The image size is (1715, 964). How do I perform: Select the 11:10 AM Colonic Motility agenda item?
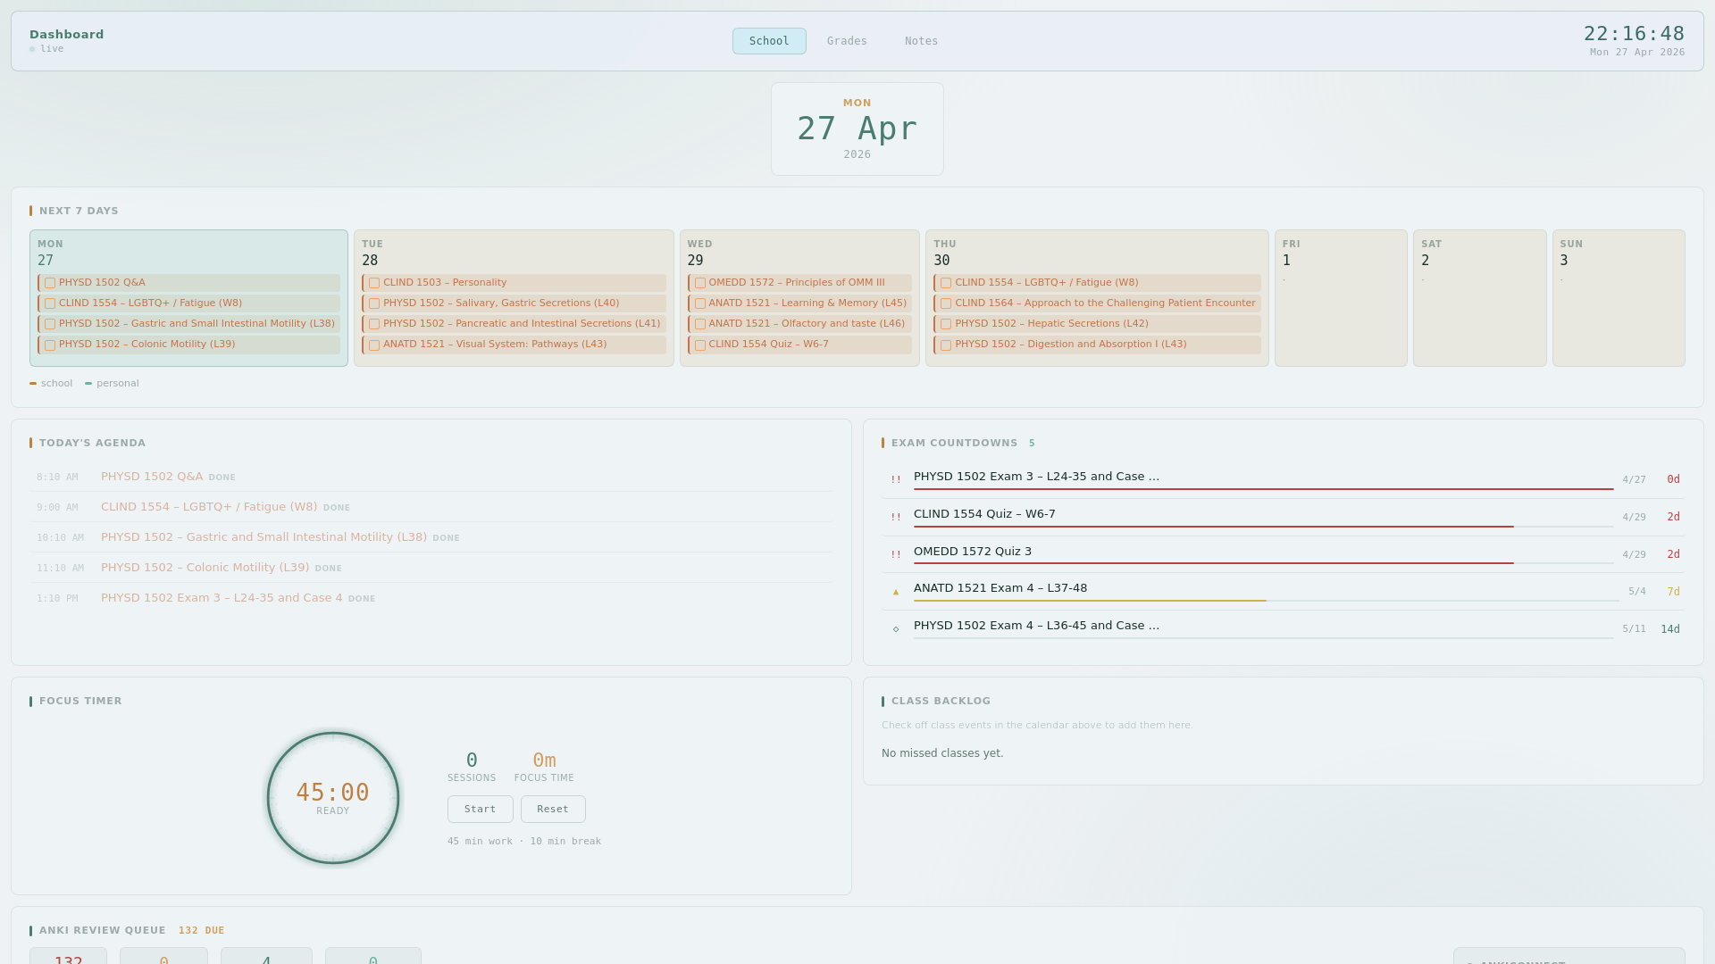pos(431,568)
